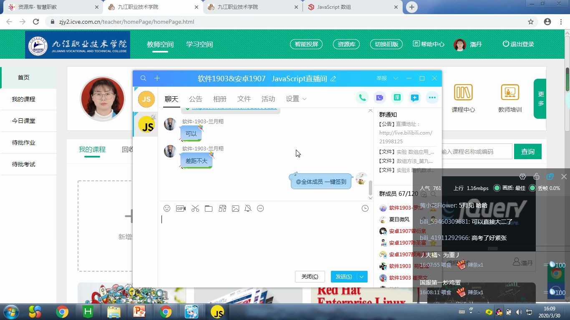Start a video call with the camera icon

pos(379,97)
